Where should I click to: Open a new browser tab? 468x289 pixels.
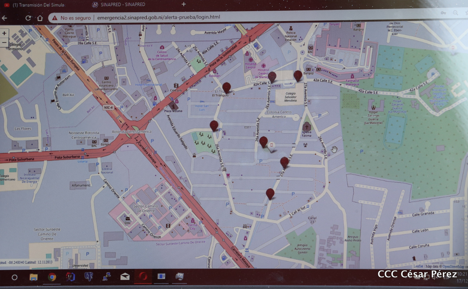point(184,4)
